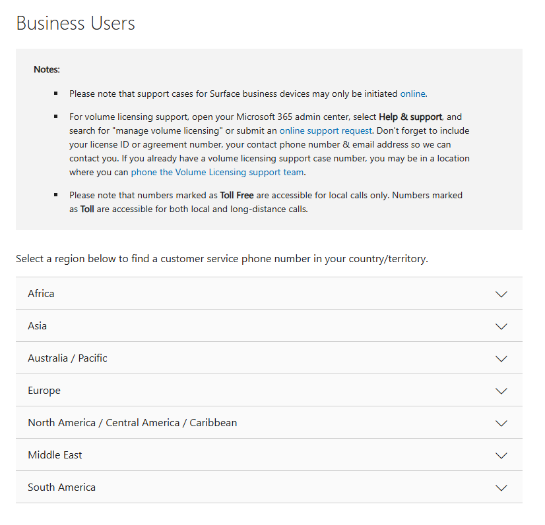
Task: Click the down arrow on the Asia row
Action: [x=501, y=326]
